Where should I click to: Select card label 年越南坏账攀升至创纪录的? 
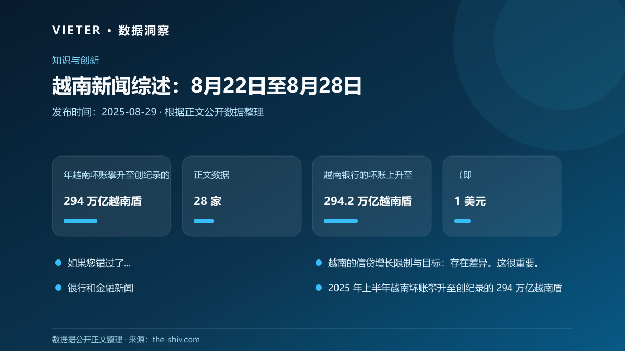117,175
